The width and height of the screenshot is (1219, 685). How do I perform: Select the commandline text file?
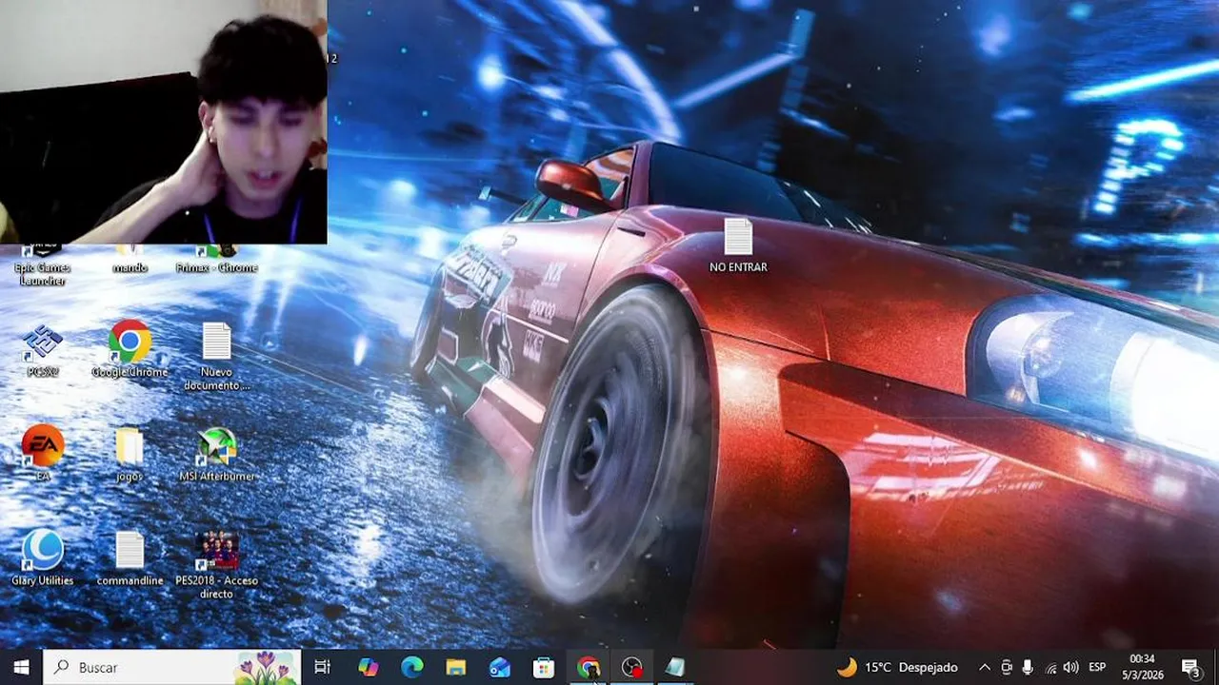(130, 558)
